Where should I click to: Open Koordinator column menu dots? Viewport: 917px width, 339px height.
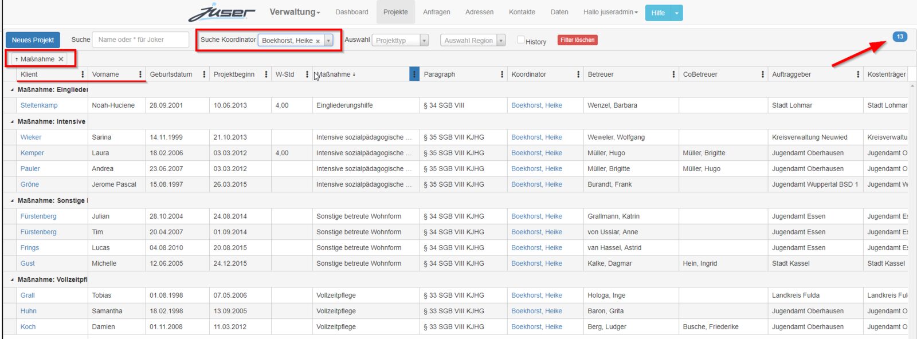[578, 74]
